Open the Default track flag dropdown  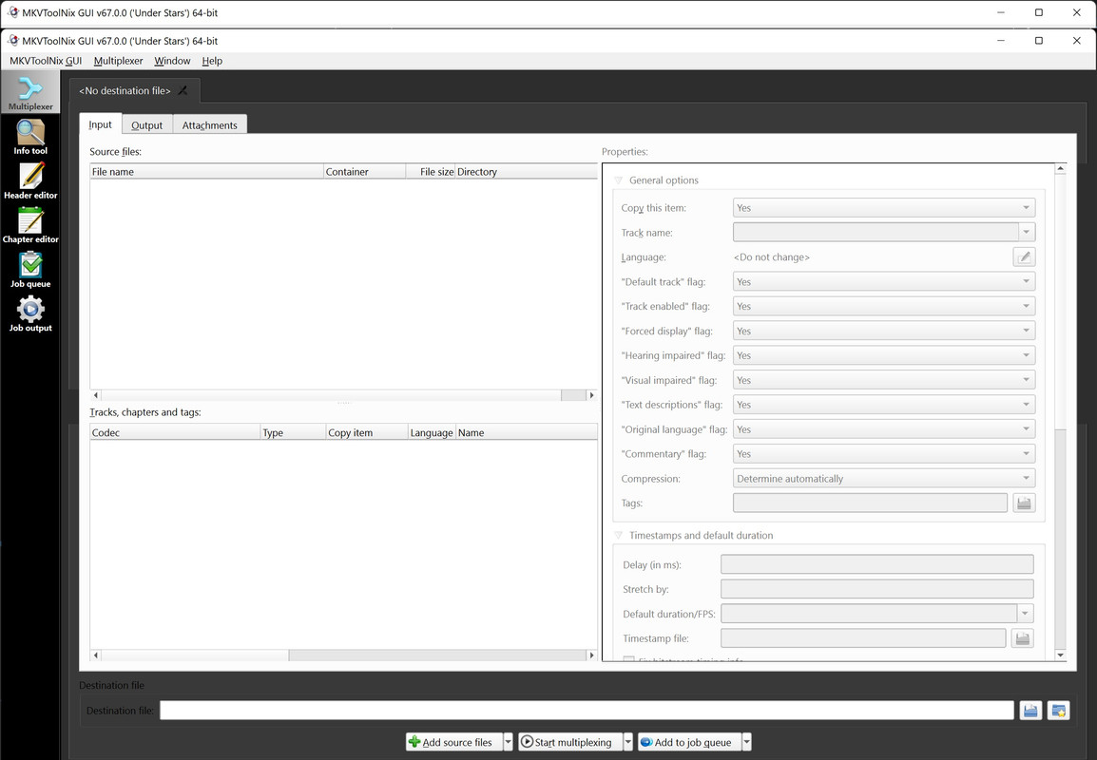click(x=884, y=282)
